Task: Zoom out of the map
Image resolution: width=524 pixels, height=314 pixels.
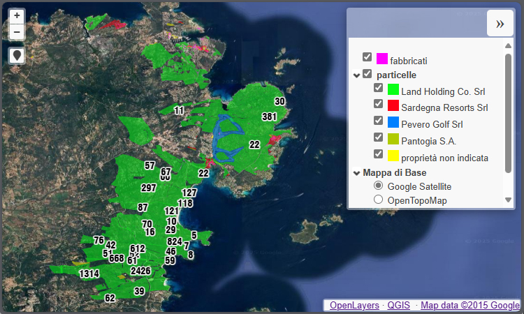Action: [x=17, y=32]
